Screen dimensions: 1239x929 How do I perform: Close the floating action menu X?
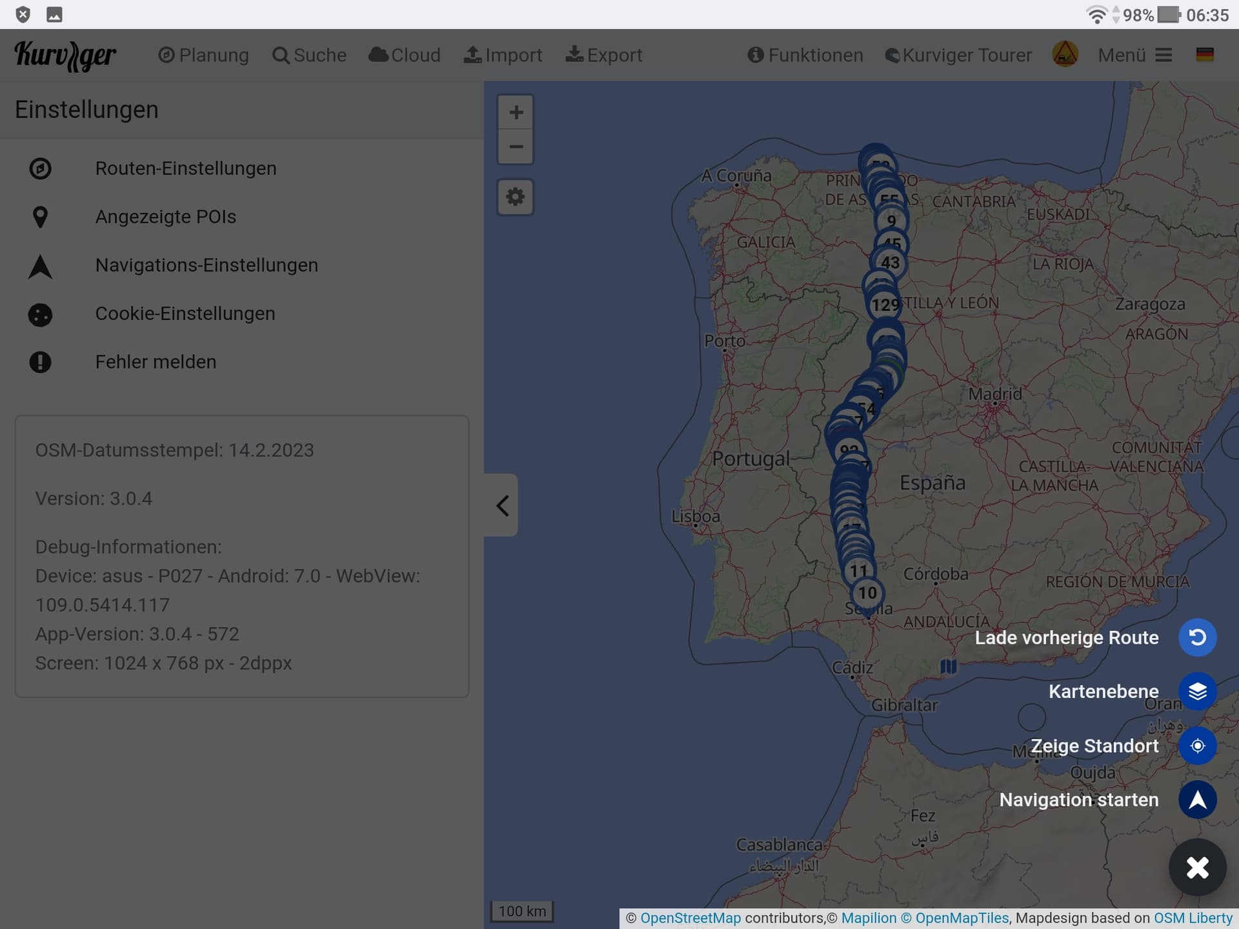click(1197, 867)
